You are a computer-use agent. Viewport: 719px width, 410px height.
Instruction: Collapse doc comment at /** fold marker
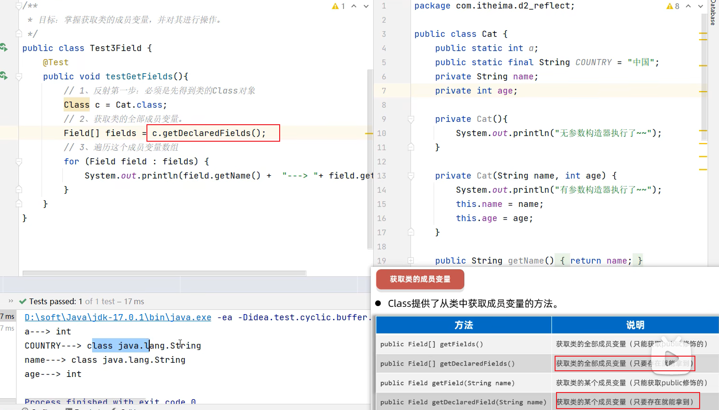click(19, 6)
